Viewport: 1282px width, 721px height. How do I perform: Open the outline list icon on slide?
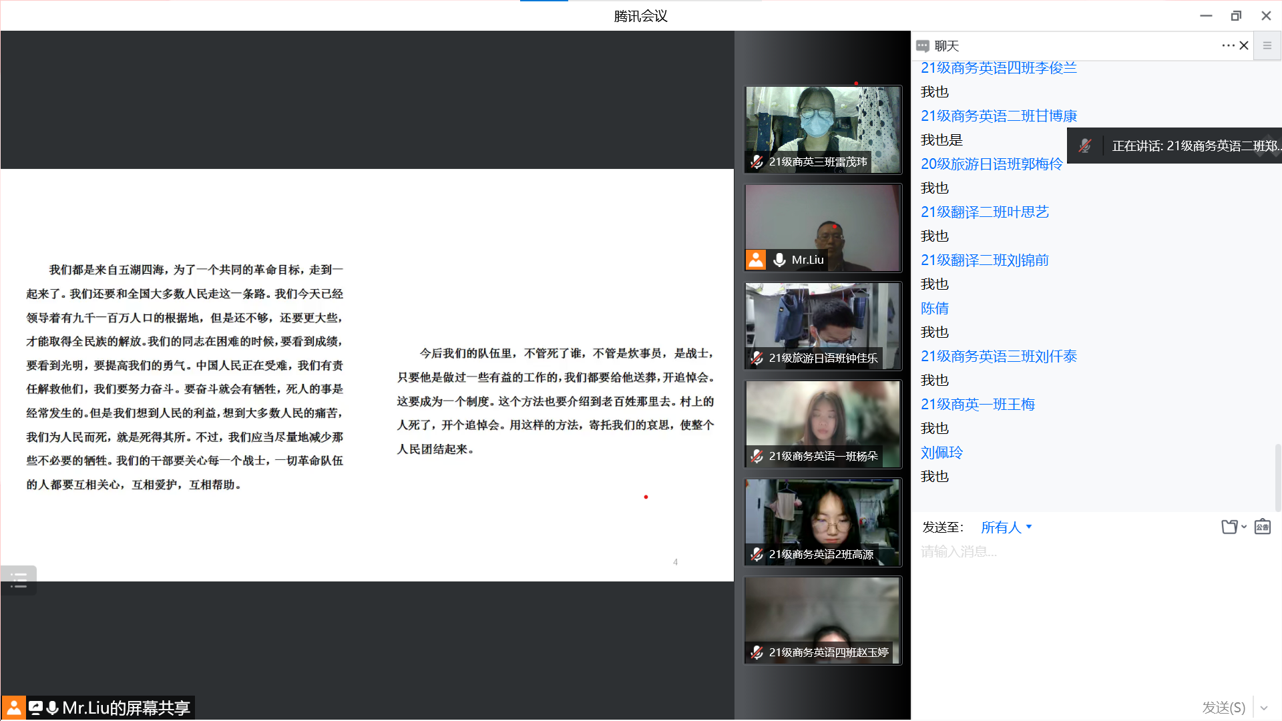19,580
